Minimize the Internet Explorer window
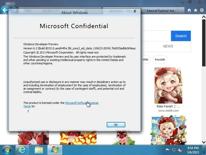 coord(183,2)
